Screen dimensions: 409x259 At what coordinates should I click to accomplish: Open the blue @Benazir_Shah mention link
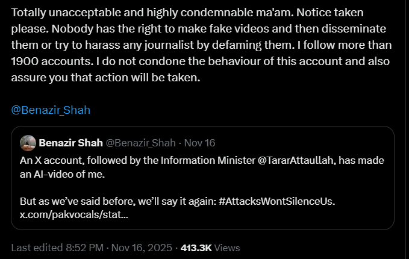click(x=51, y=110)
